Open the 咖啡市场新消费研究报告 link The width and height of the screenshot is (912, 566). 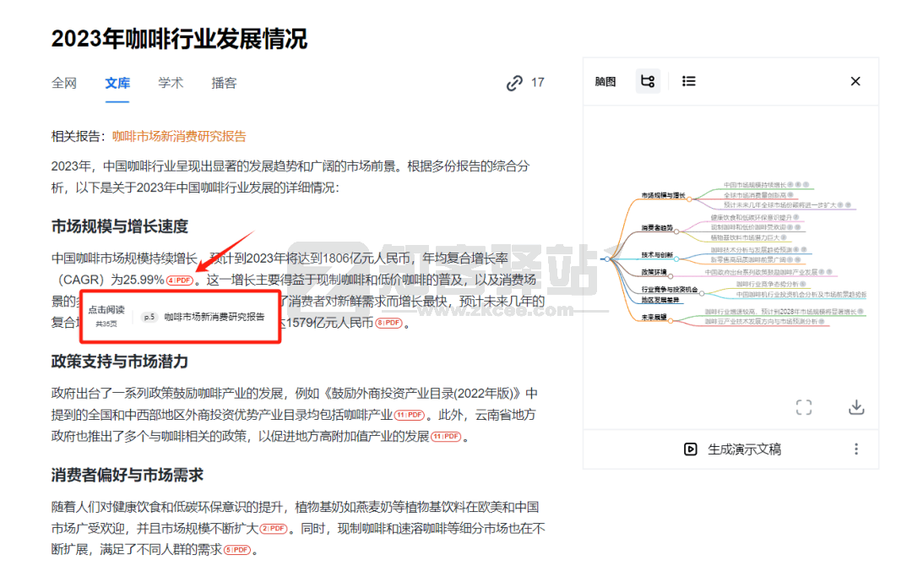pyautogui.click(x=178, y=135)
